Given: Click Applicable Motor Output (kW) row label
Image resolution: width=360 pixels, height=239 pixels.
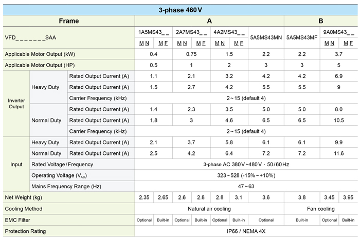Looking at the screenshot, I should point(40,54).
